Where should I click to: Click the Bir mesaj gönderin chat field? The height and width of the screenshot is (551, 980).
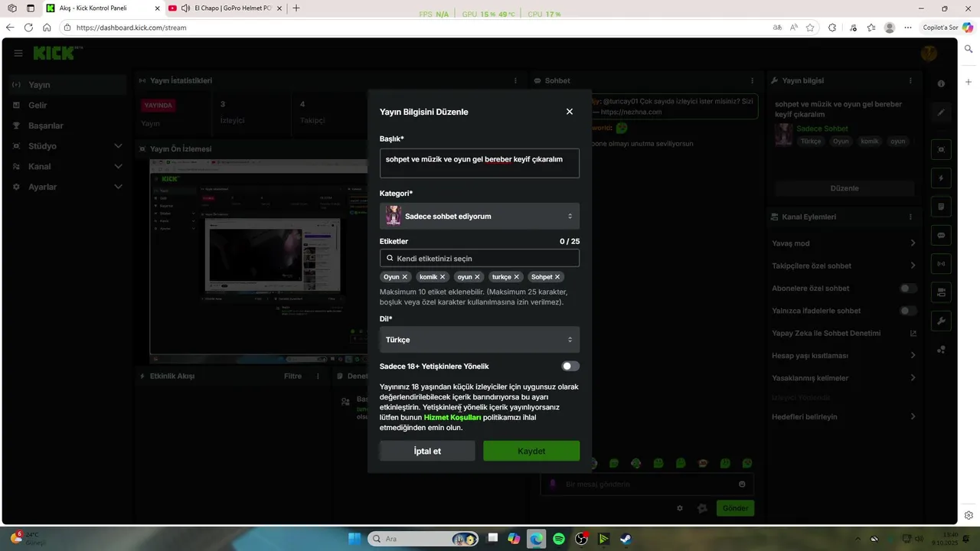coord(647,484)
